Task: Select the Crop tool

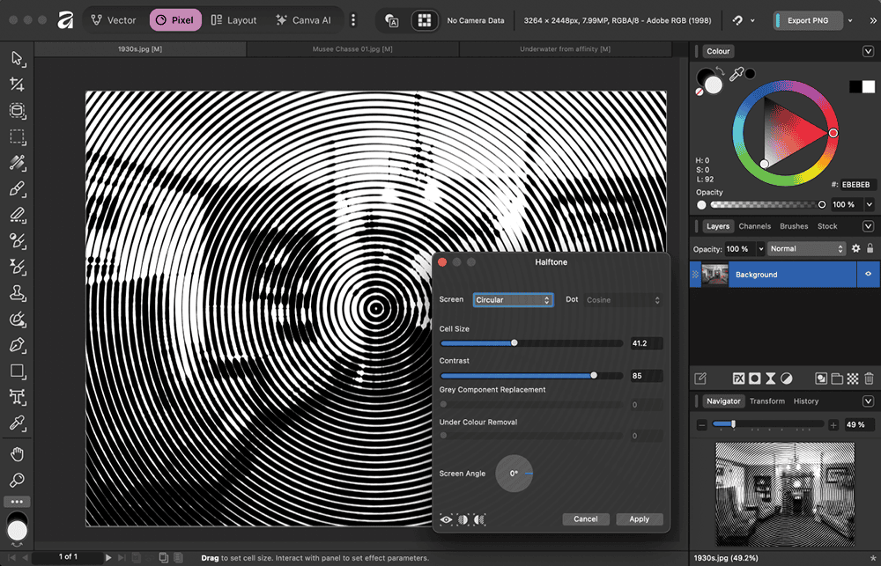Action: (17, 85)
